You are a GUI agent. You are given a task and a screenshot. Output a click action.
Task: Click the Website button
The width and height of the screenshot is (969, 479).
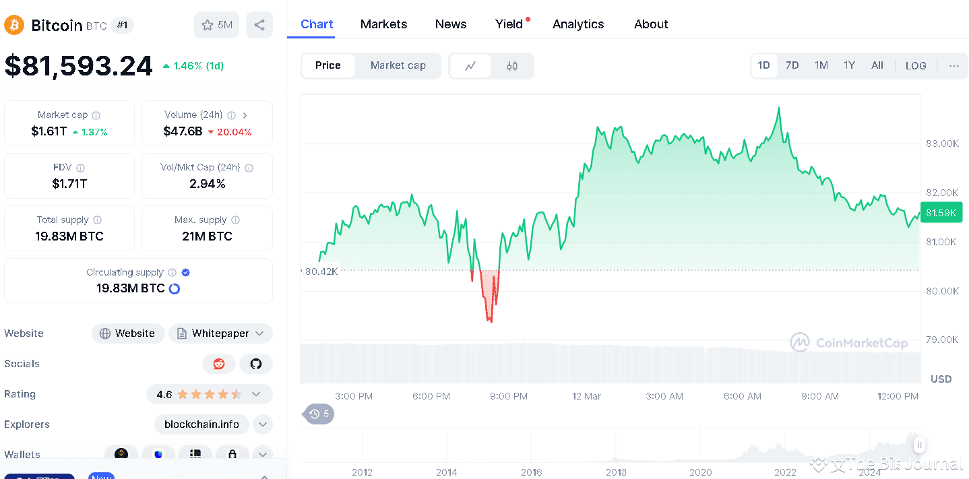[x=128, y=333]
